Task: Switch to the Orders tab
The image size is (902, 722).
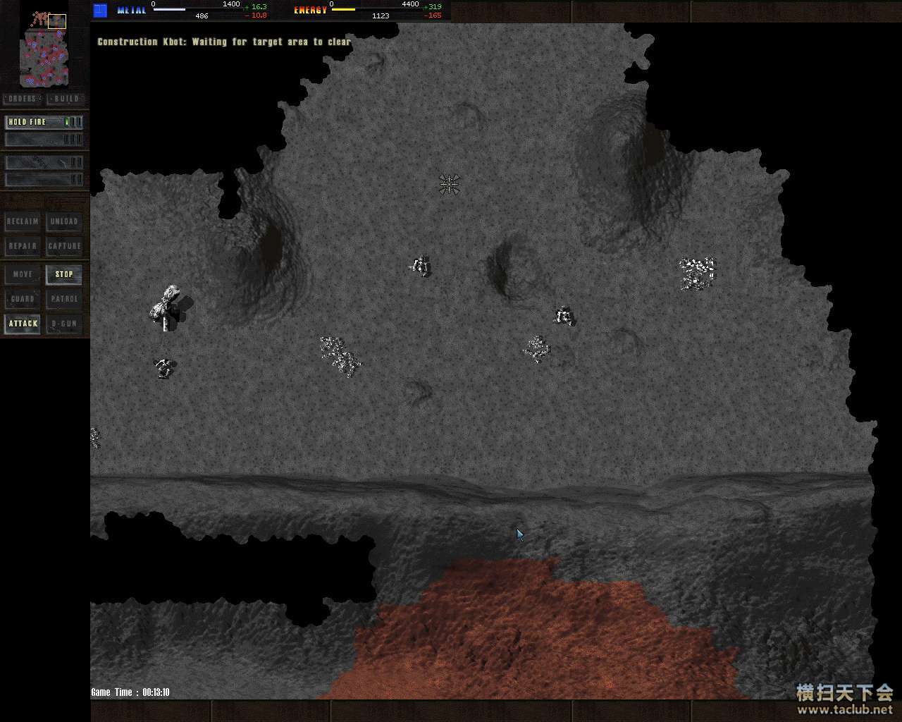Action: click(23, 99)
